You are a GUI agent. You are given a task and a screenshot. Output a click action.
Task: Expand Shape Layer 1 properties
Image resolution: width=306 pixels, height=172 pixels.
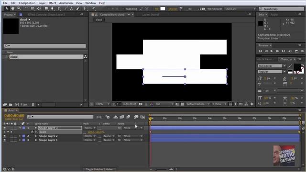(20, 140)
